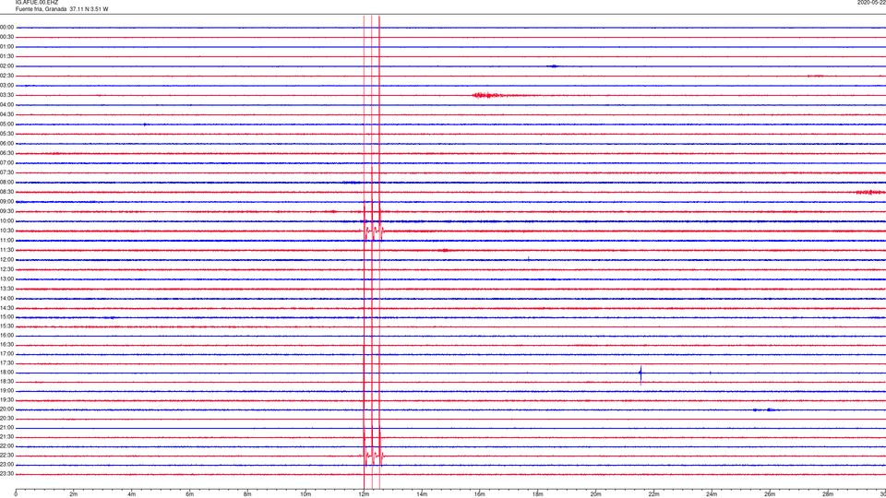Select the 14:30 trace label

(7, 308)
